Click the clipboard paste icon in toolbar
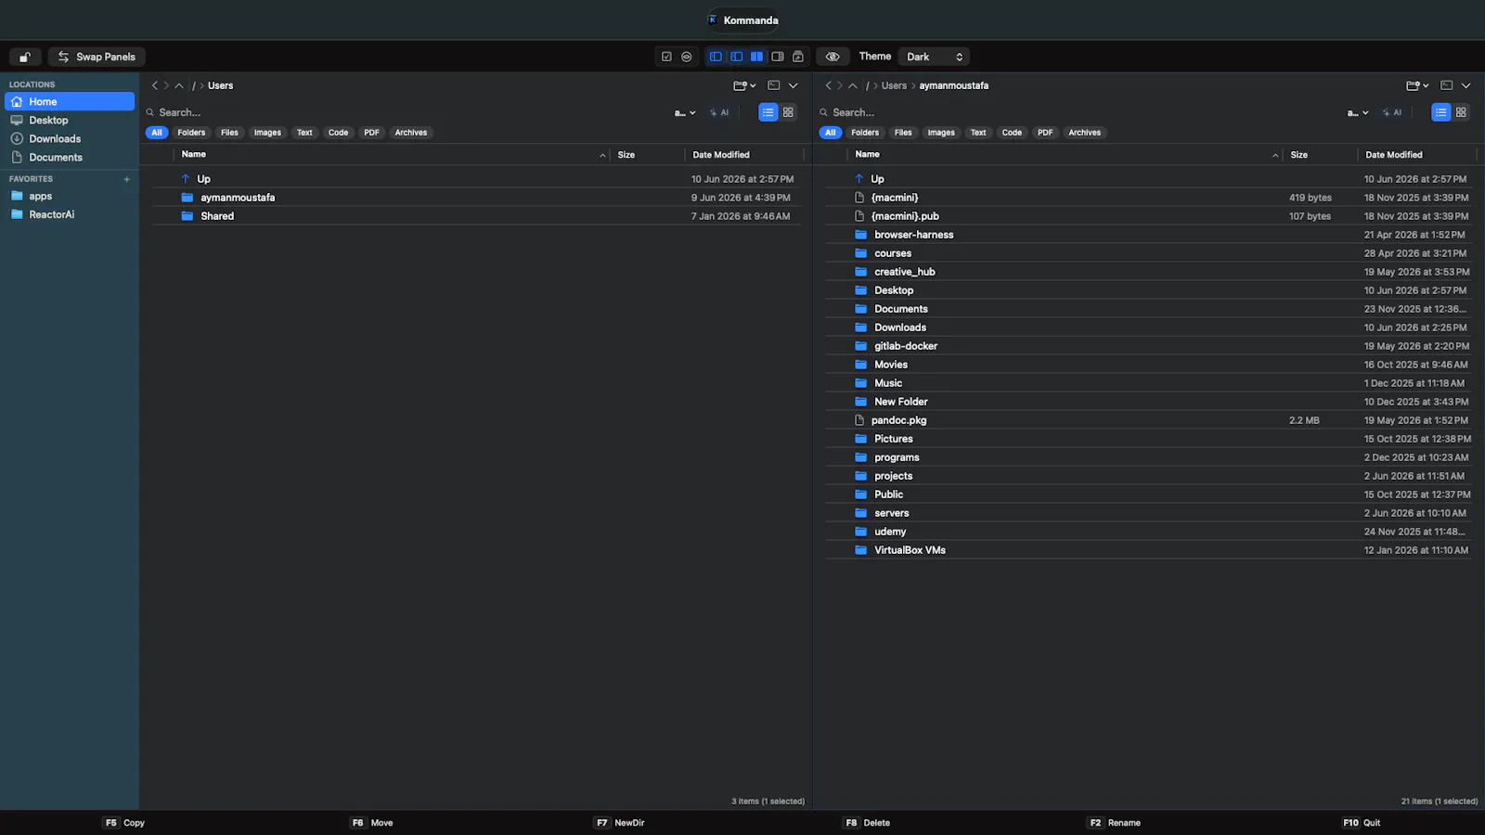This screenshot has width=1485, height=835. [798, 57]
